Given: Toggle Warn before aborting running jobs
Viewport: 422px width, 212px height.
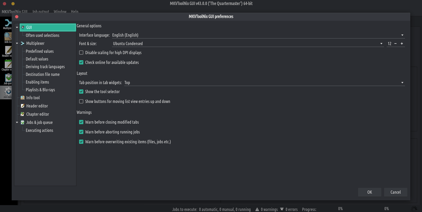Looking at the screenshot, I should (81, 132).
